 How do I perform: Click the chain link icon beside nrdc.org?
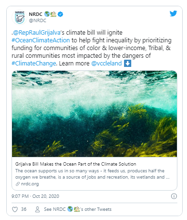click(18, 184)
